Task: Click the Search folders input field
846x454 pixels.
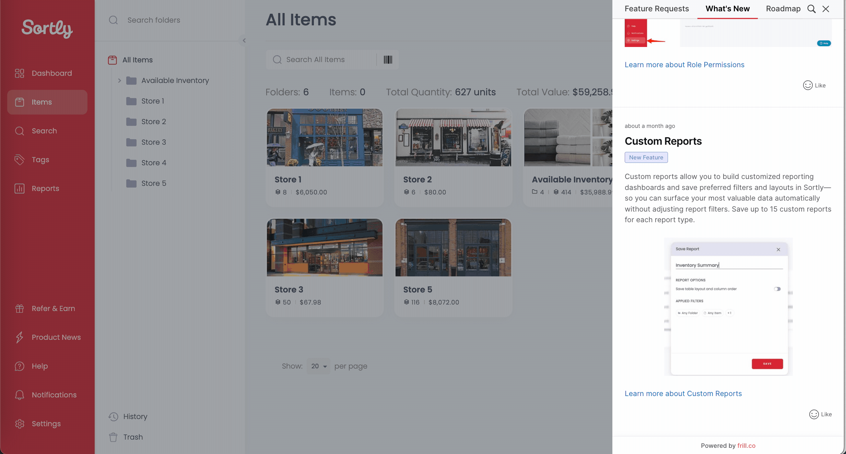Action: (x=154, y=20)
